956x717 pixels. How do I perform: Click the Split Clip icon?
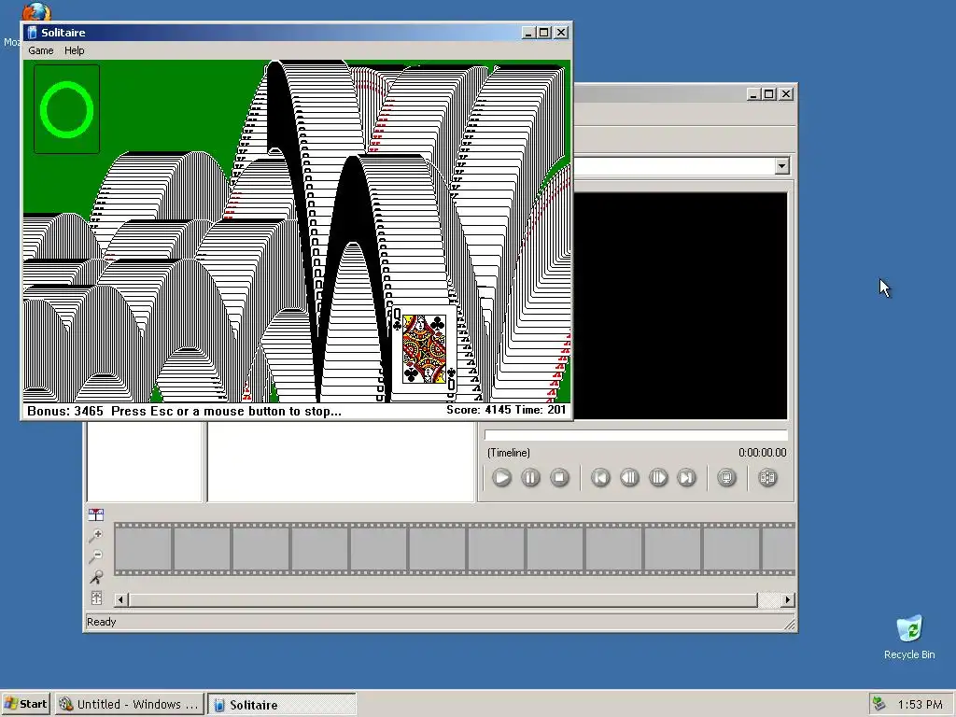(767, 477)
